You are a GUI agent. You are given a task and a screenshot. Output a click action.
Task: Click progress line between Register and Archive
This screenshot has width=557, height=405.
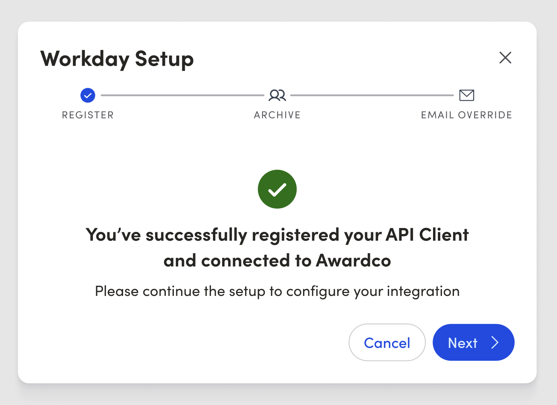click(x=182, y=95)
